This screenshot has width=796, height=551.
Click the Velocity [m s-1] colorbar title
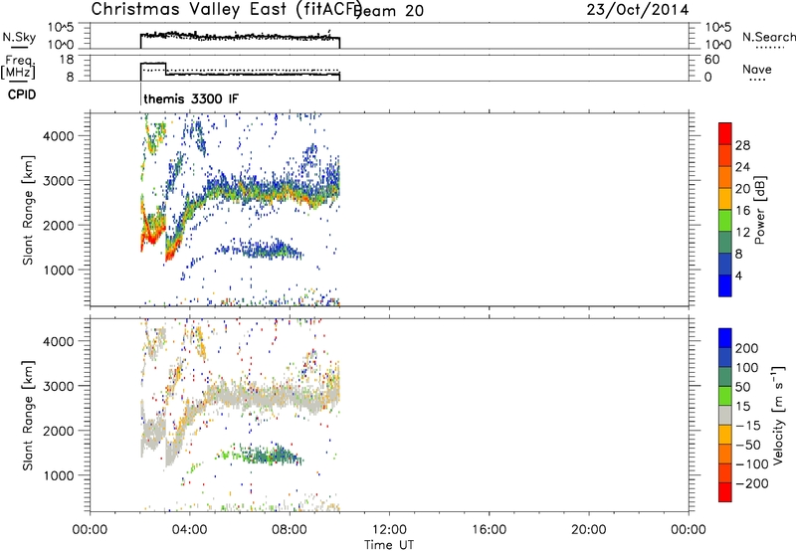(778, 415)
